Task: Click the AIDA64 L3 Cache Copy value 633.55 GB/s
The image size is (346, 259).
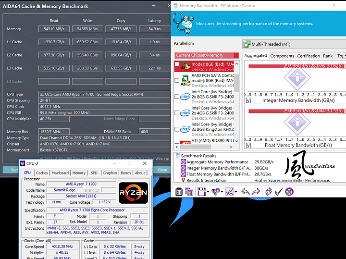Action: coord(121,68)
